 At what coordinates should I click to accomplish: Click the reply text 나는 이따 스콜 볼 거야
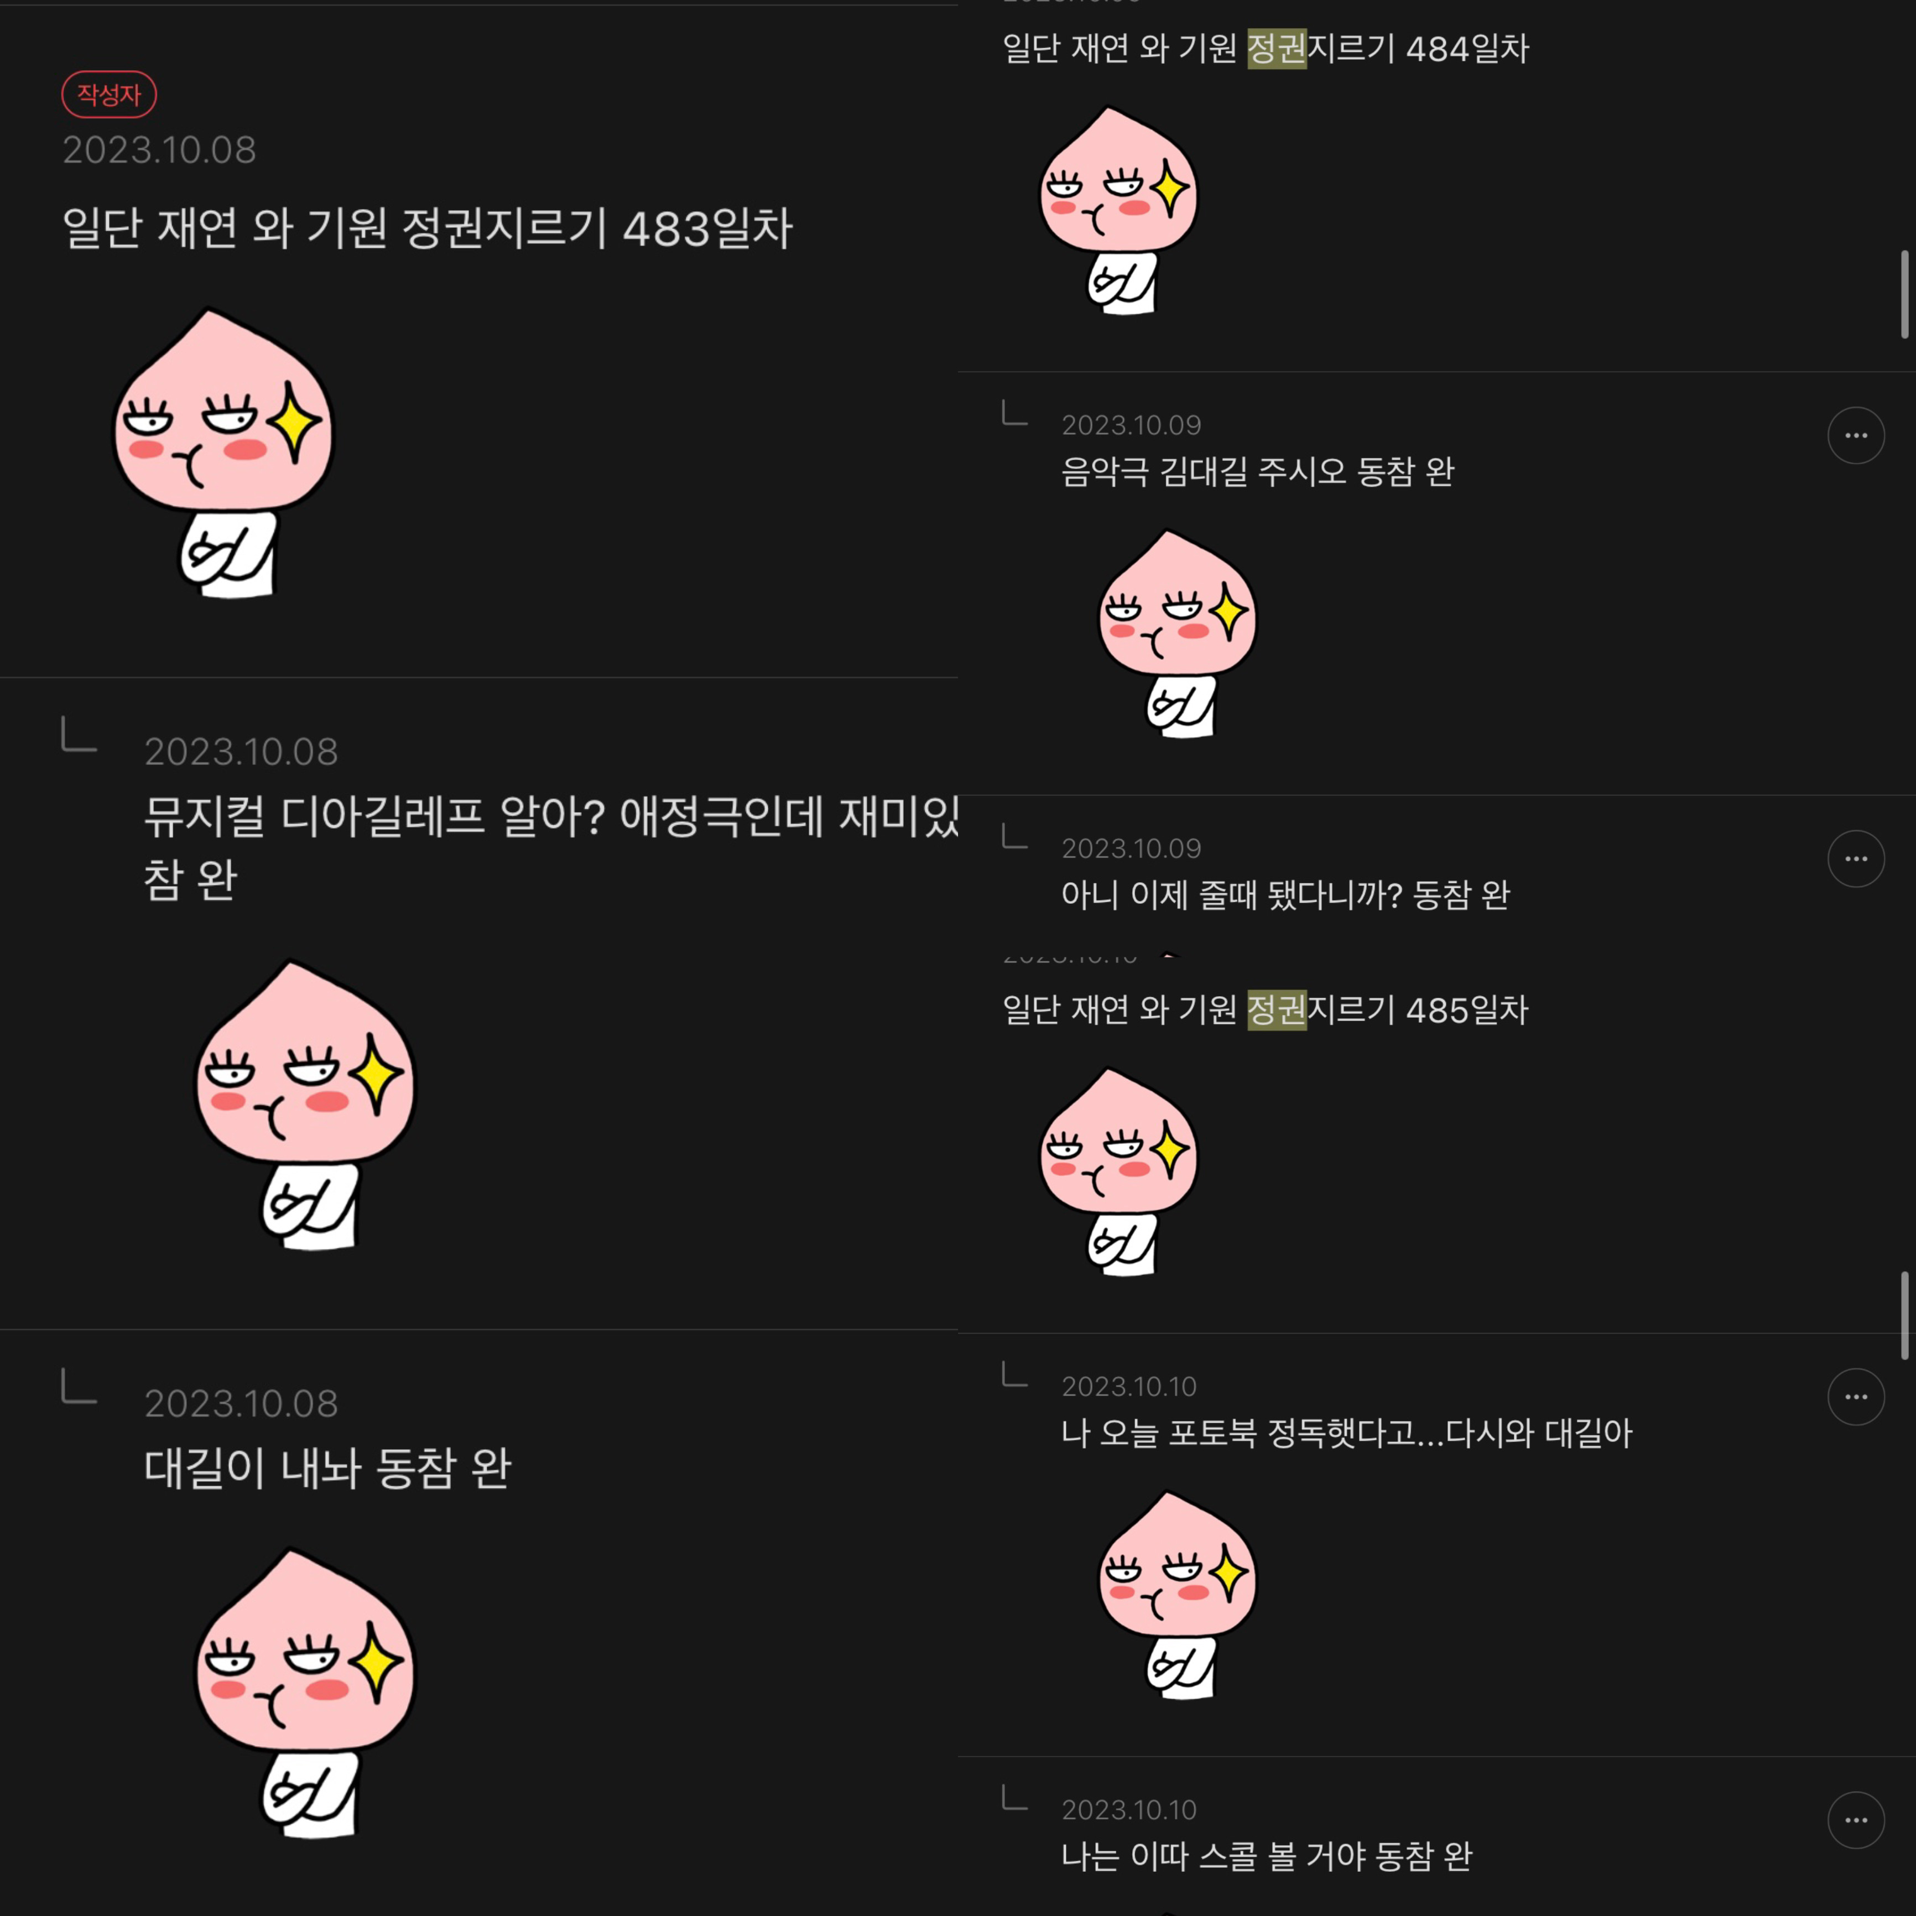point(1266,1856)
